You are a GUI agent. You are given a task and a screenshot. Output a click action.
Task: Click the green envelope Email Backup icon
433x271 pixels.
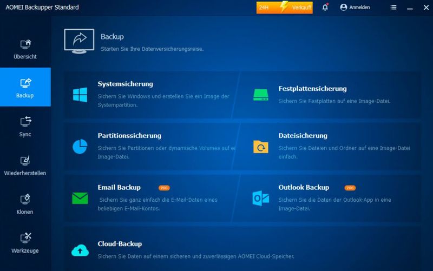pyautogui.click(x=80, y=198)
